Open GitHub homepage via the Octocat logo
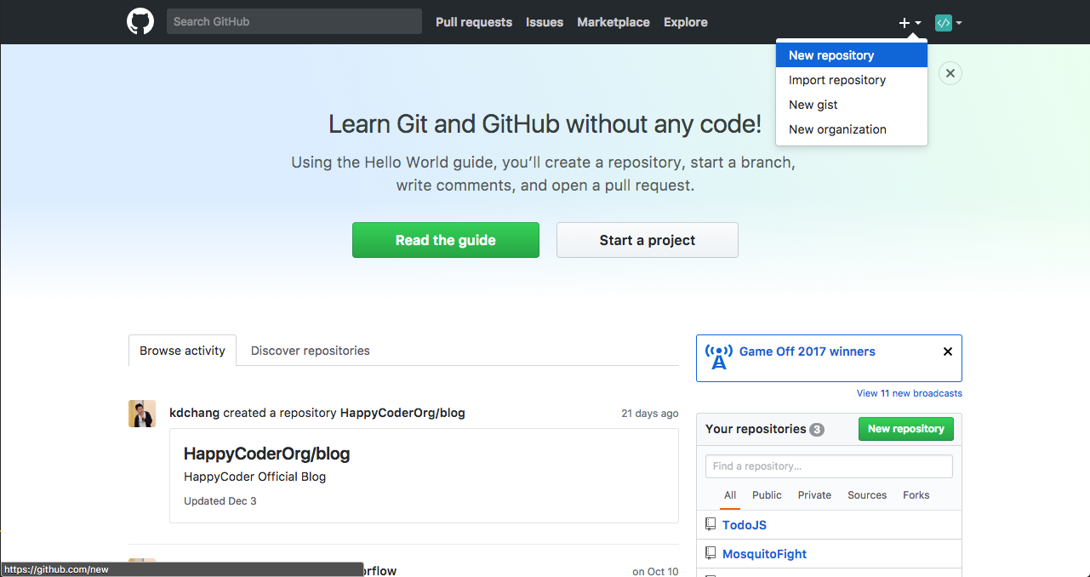This screenshot has width=1090, height=577. (x=140, y=21)
